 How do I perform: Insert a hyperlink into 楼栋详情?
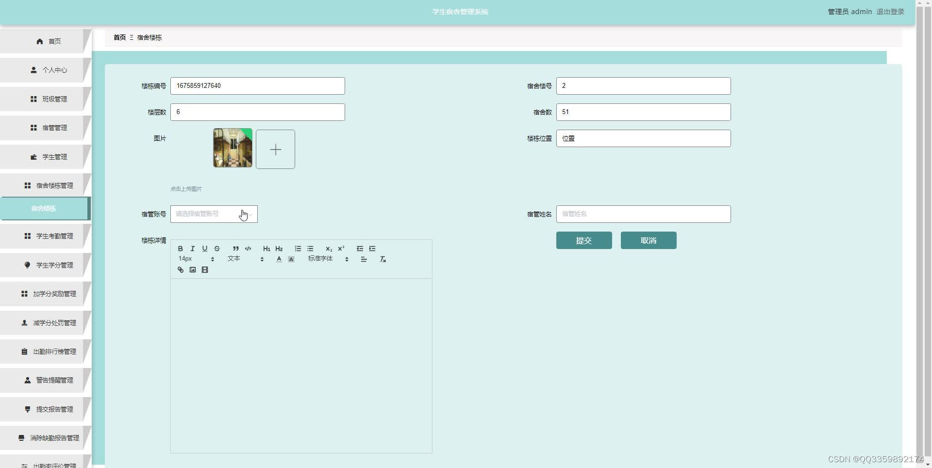coord(181,270)
